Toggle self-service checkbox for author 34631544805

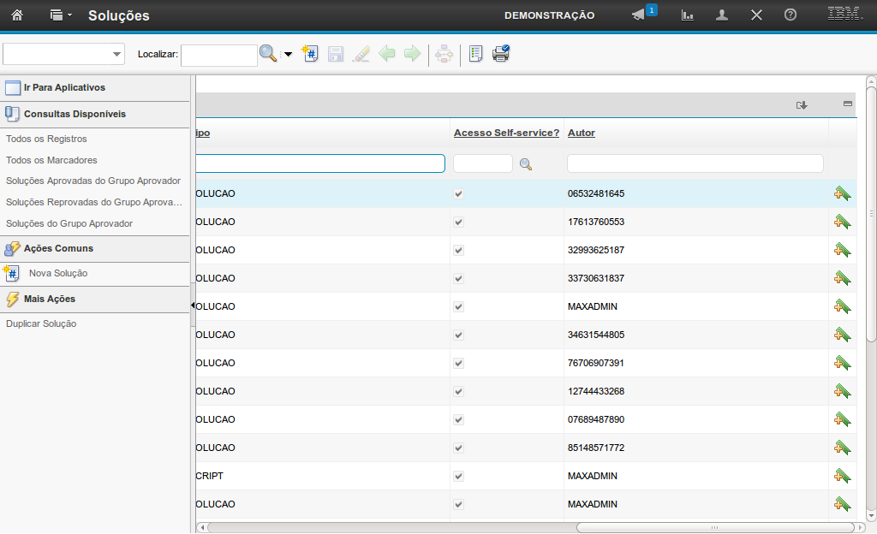point(459,335)
